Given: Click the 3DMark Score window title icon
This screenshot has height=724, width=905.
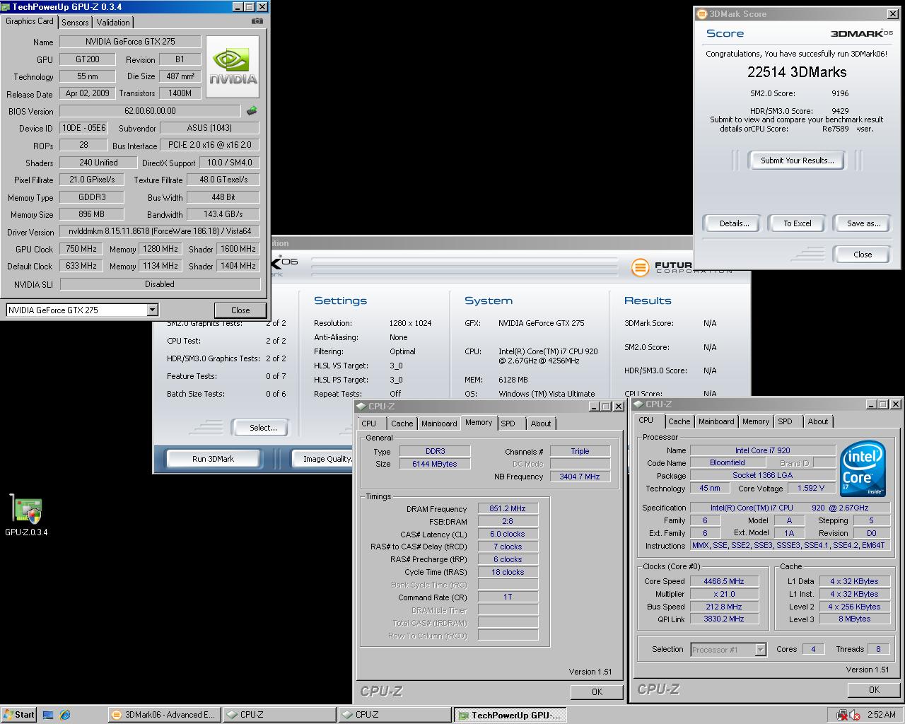Looking at the screenshot, I should coord(701,14).
